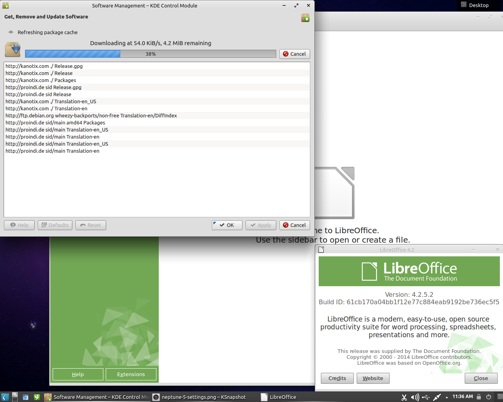Click the package icon below the window controls

(305, 18)
